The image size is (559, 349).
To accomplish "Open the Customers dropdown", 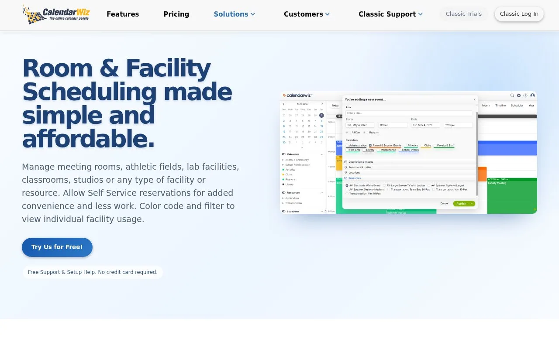I will pos(307,14).
